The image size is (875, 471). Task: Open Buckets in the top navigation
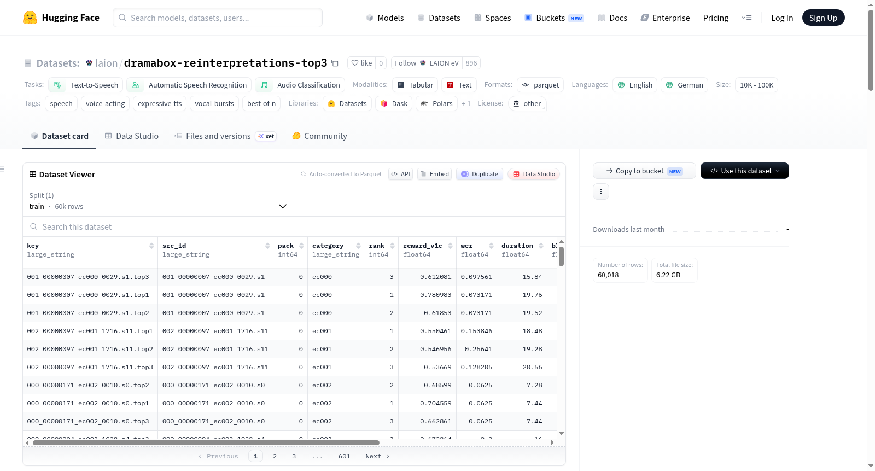click(x=553, y=18)
